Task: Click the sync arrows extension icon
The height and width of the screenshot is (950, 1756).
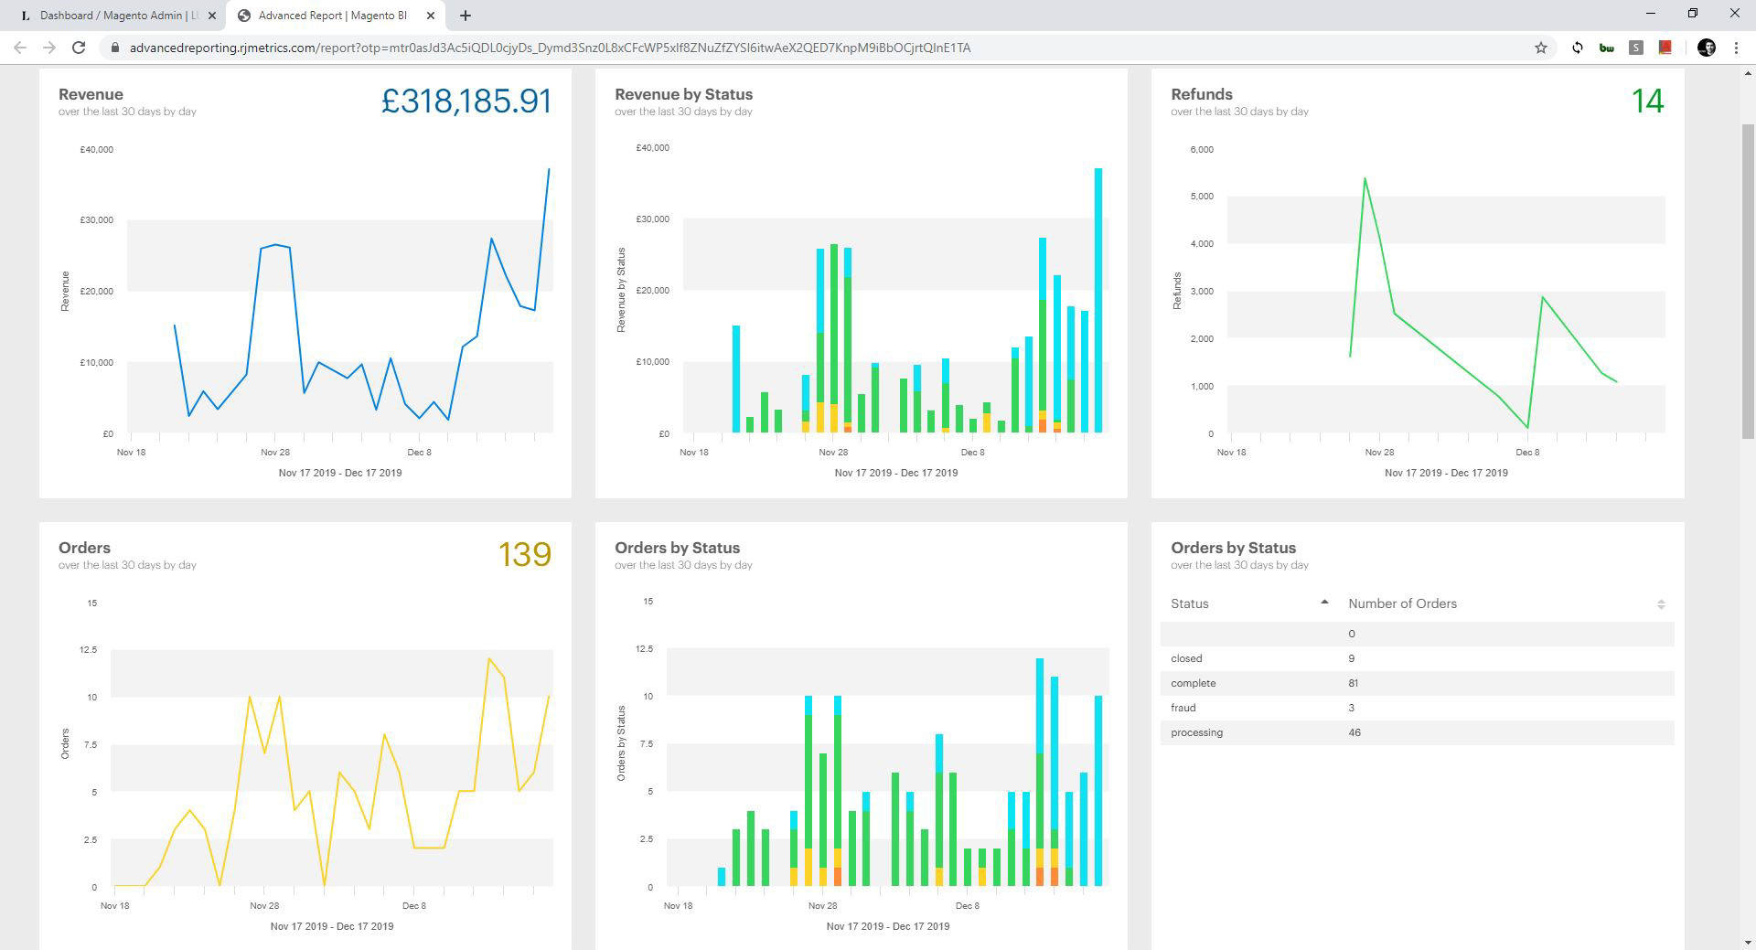Action: pyautogui.click(x=1578, y=48)
